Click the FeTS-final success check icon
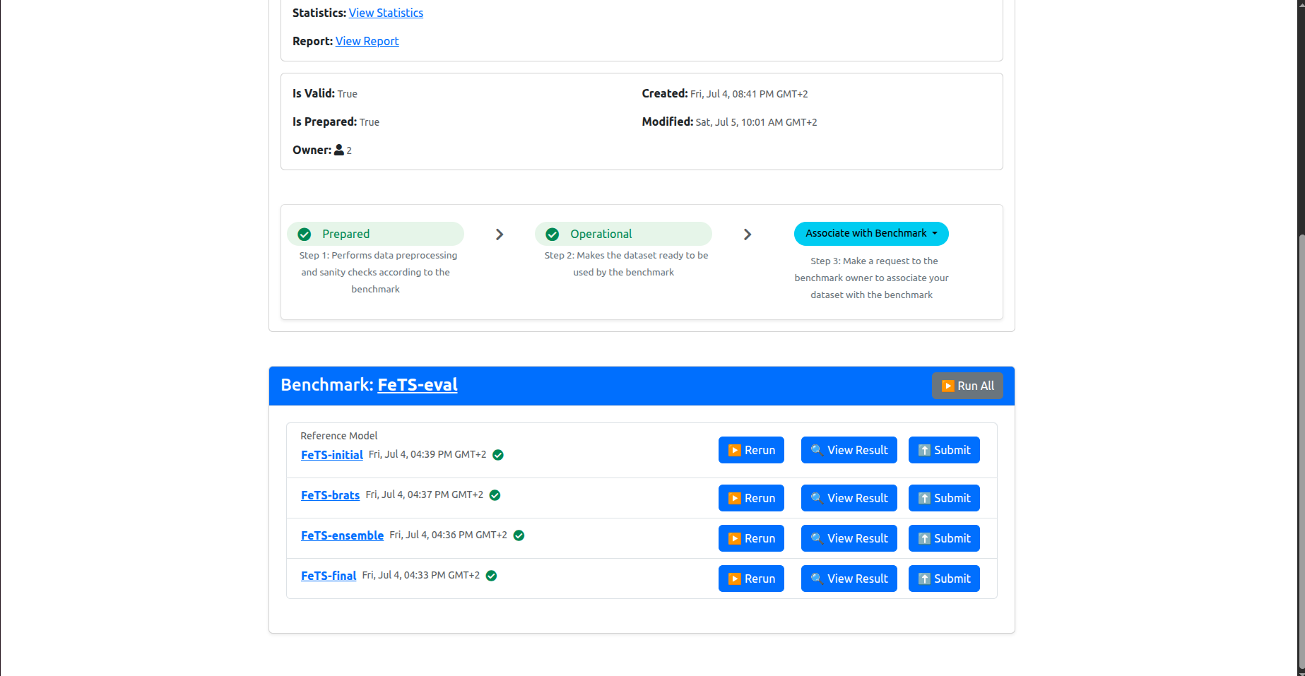1305x676 pixels. [x=491, y=576]
